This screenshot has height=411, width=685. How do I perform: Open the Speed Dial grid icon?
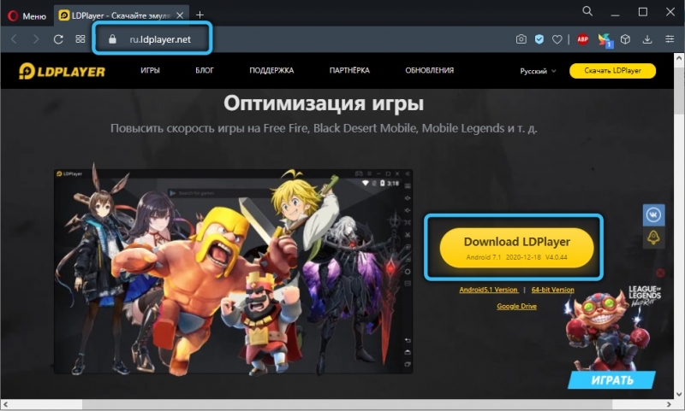(x=80, y=39)
